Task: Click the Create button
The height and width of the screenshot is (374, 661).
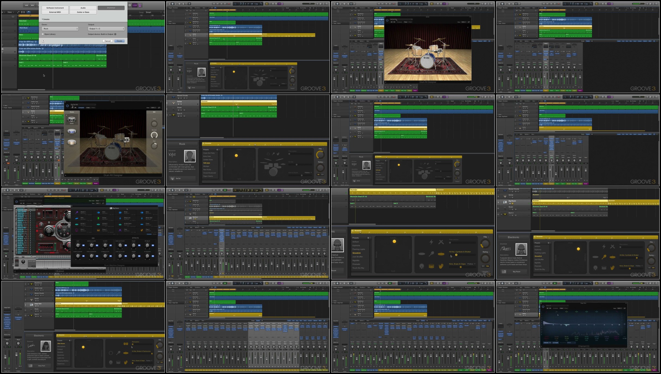Action: pyautogui.click(x=119, y=41)
